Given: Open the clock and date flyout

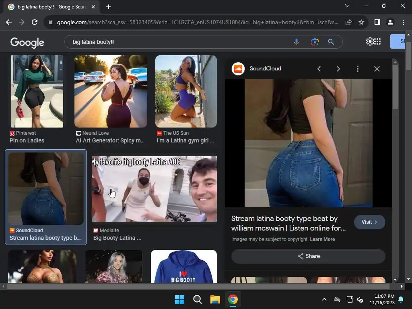Looking at the screenshot, I should [x=382, y=299].
